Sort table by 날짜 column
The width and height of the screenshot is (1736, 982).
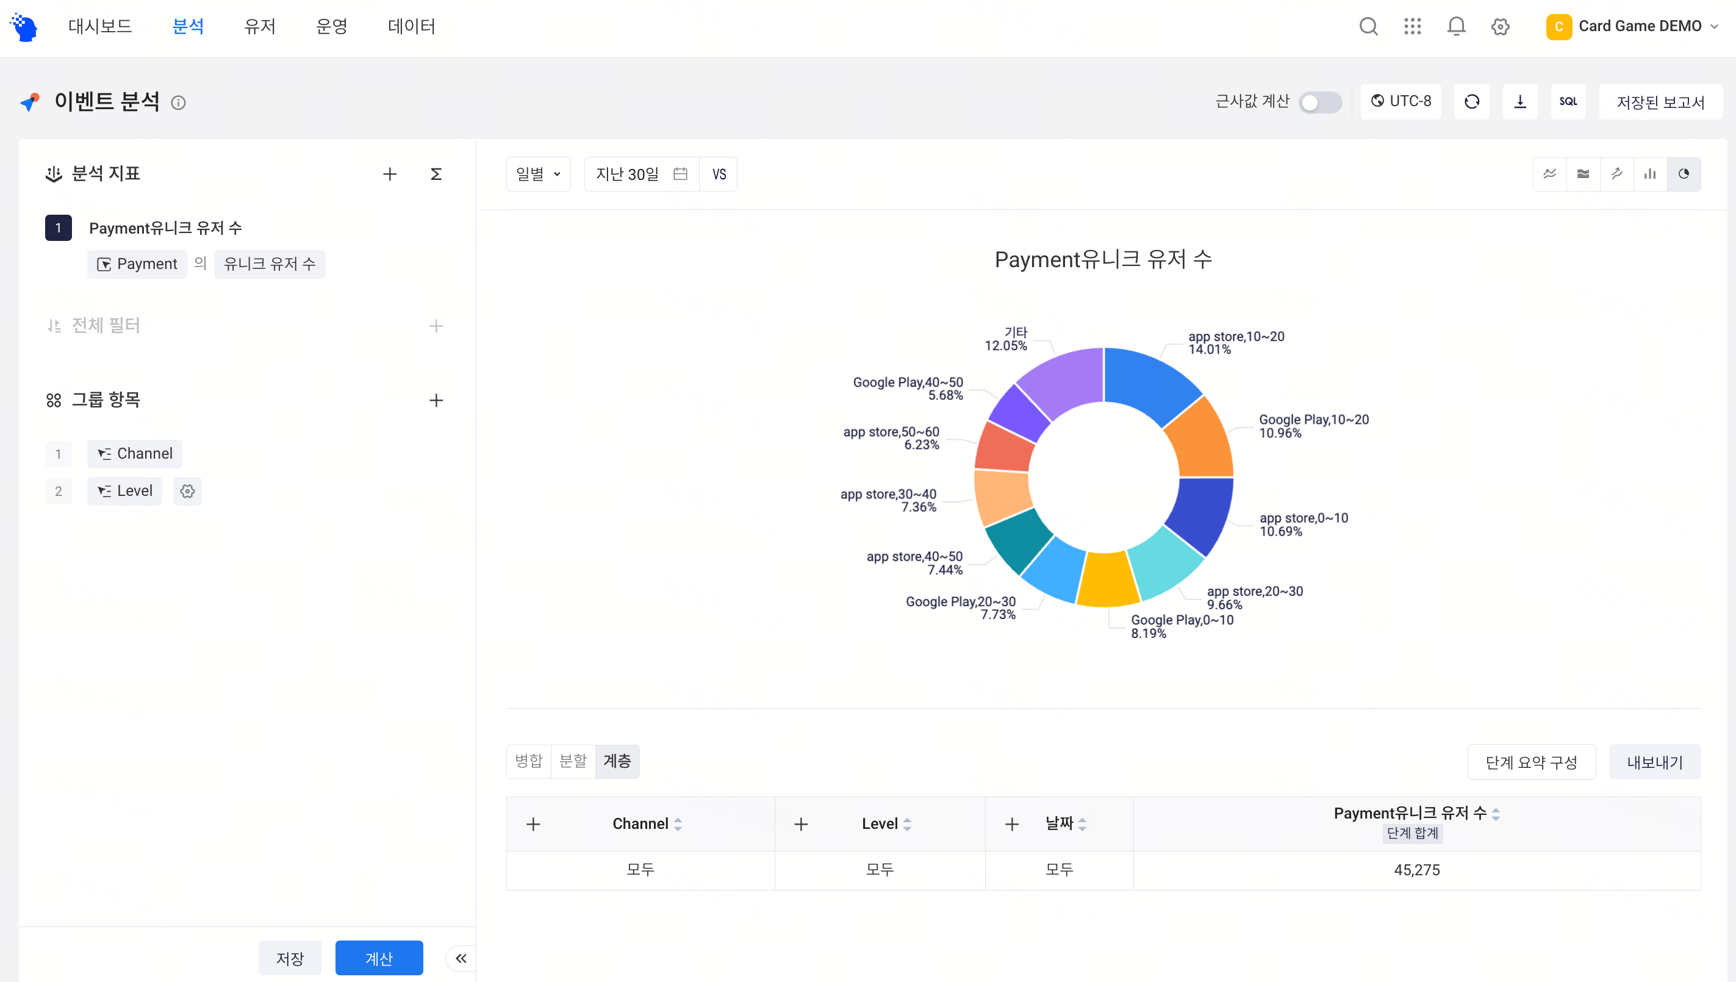coord(1083,824)
